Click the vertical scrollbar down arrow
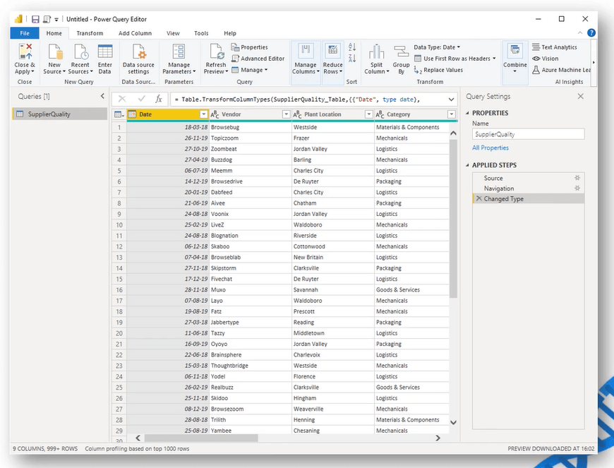This screenshot has width=614, height=468. 453,423
